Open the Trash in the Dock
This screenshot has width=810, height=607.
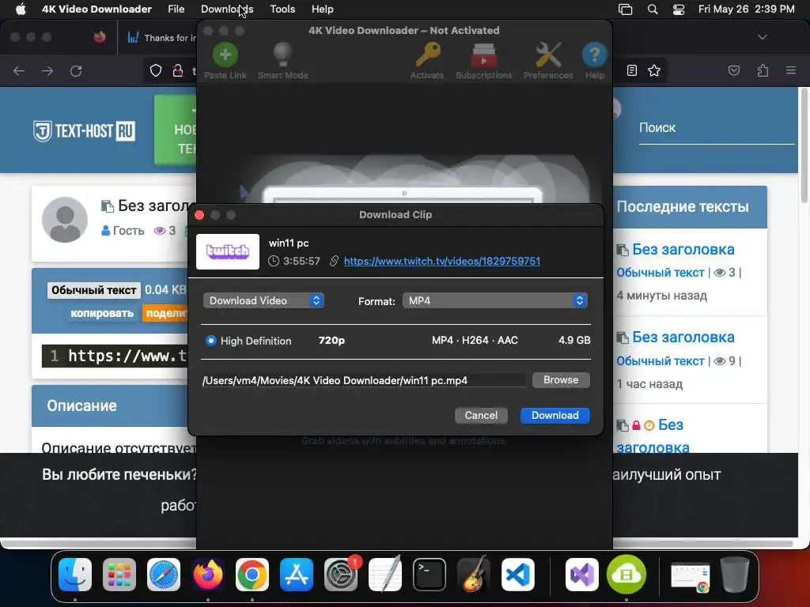click(735, 575)
